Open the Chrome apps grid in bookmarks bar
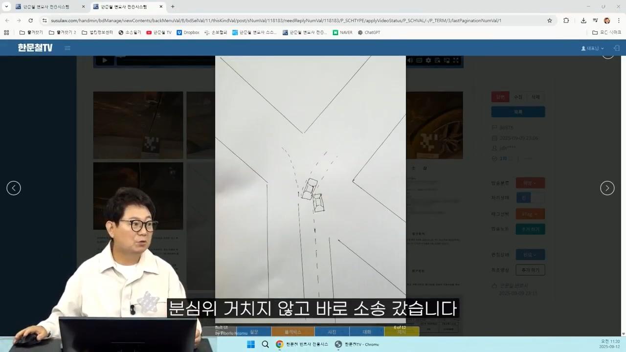 [6, 32]
